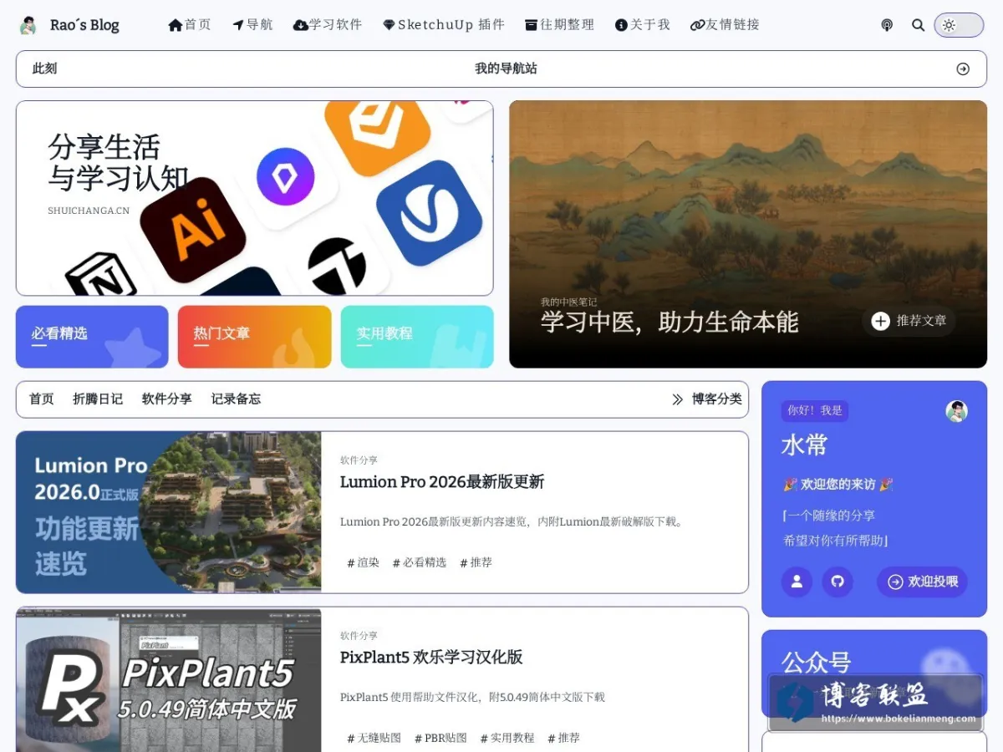Click the black round T app icon
The height and width of the screenshot is (752, 1003).
pyautogui.click(x=337, y=266)
